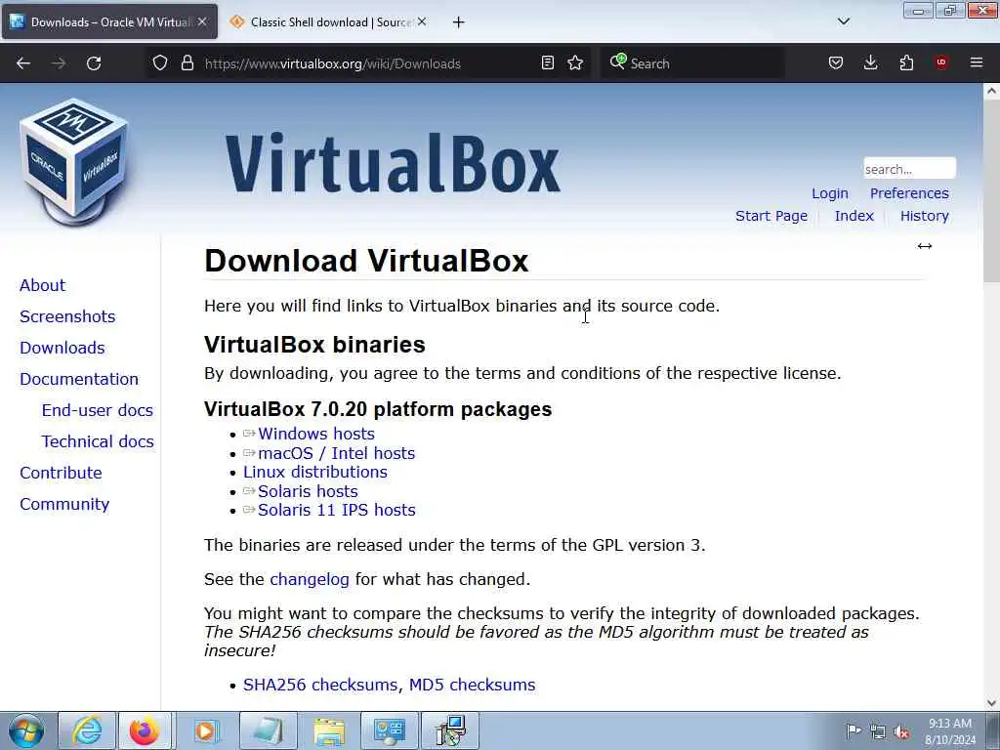Open Action Center flag in tray

coord(854,731)
